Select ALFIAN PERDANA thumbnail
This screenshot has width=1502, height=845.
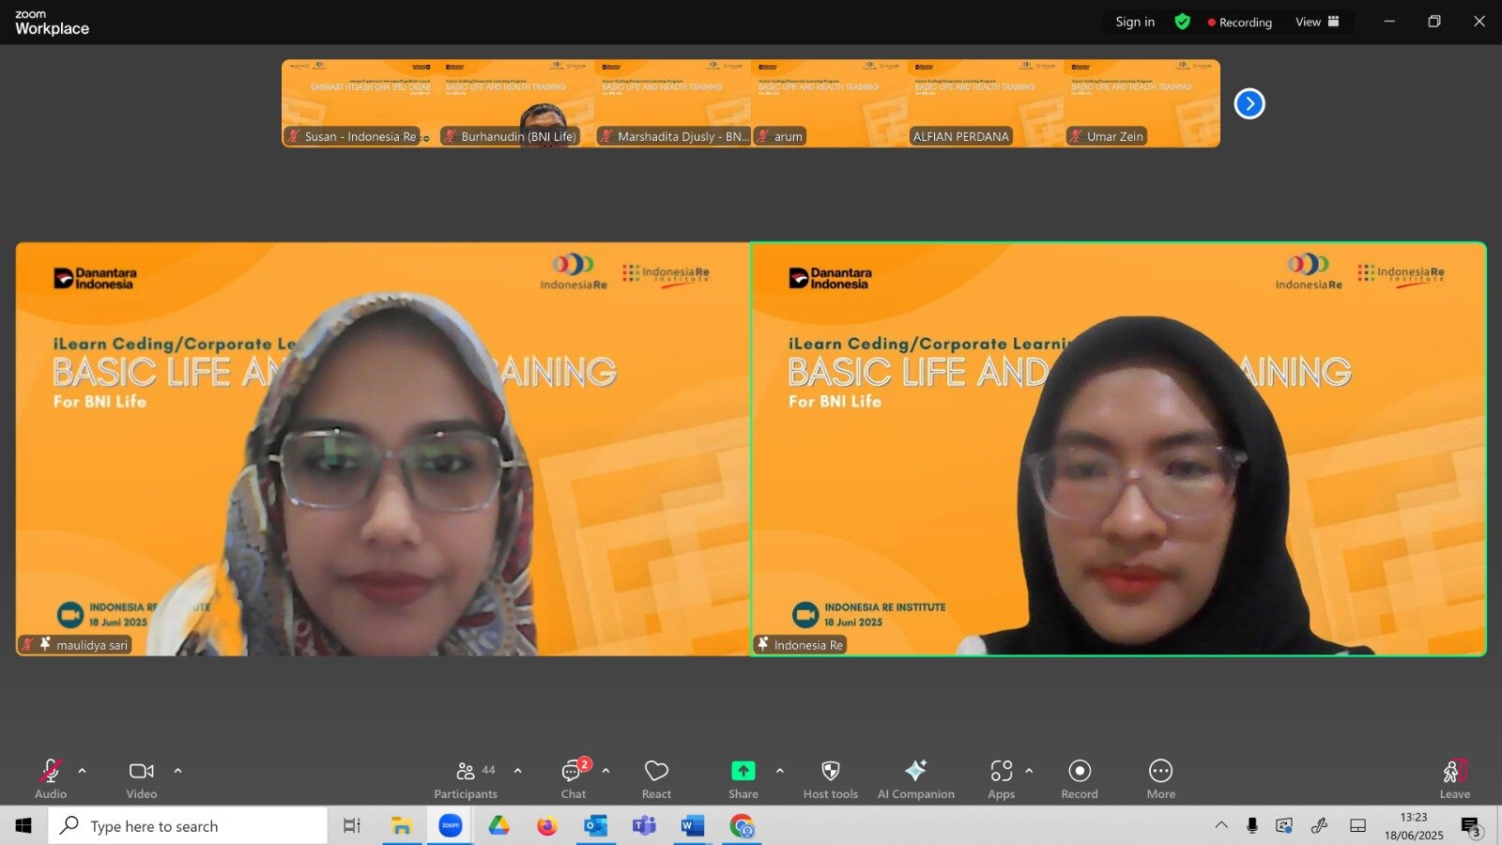pos(986,103)
